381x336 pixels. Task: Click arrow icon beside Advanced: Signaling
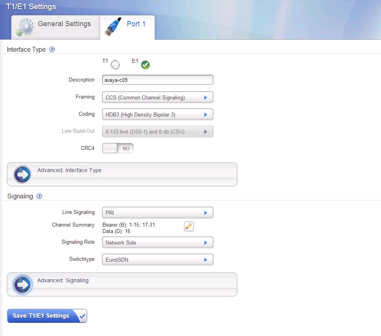23,285
